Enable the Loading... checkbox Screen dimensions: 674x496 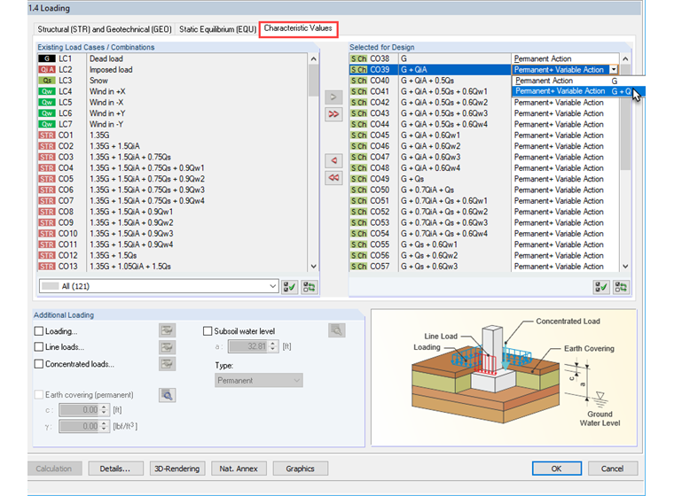[39, 331]
